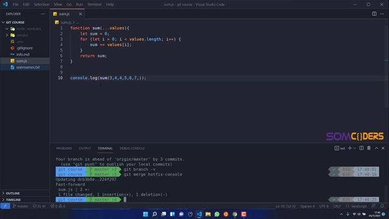
Task: Switch to the OUTPUT panel tab
Action: 85,148
